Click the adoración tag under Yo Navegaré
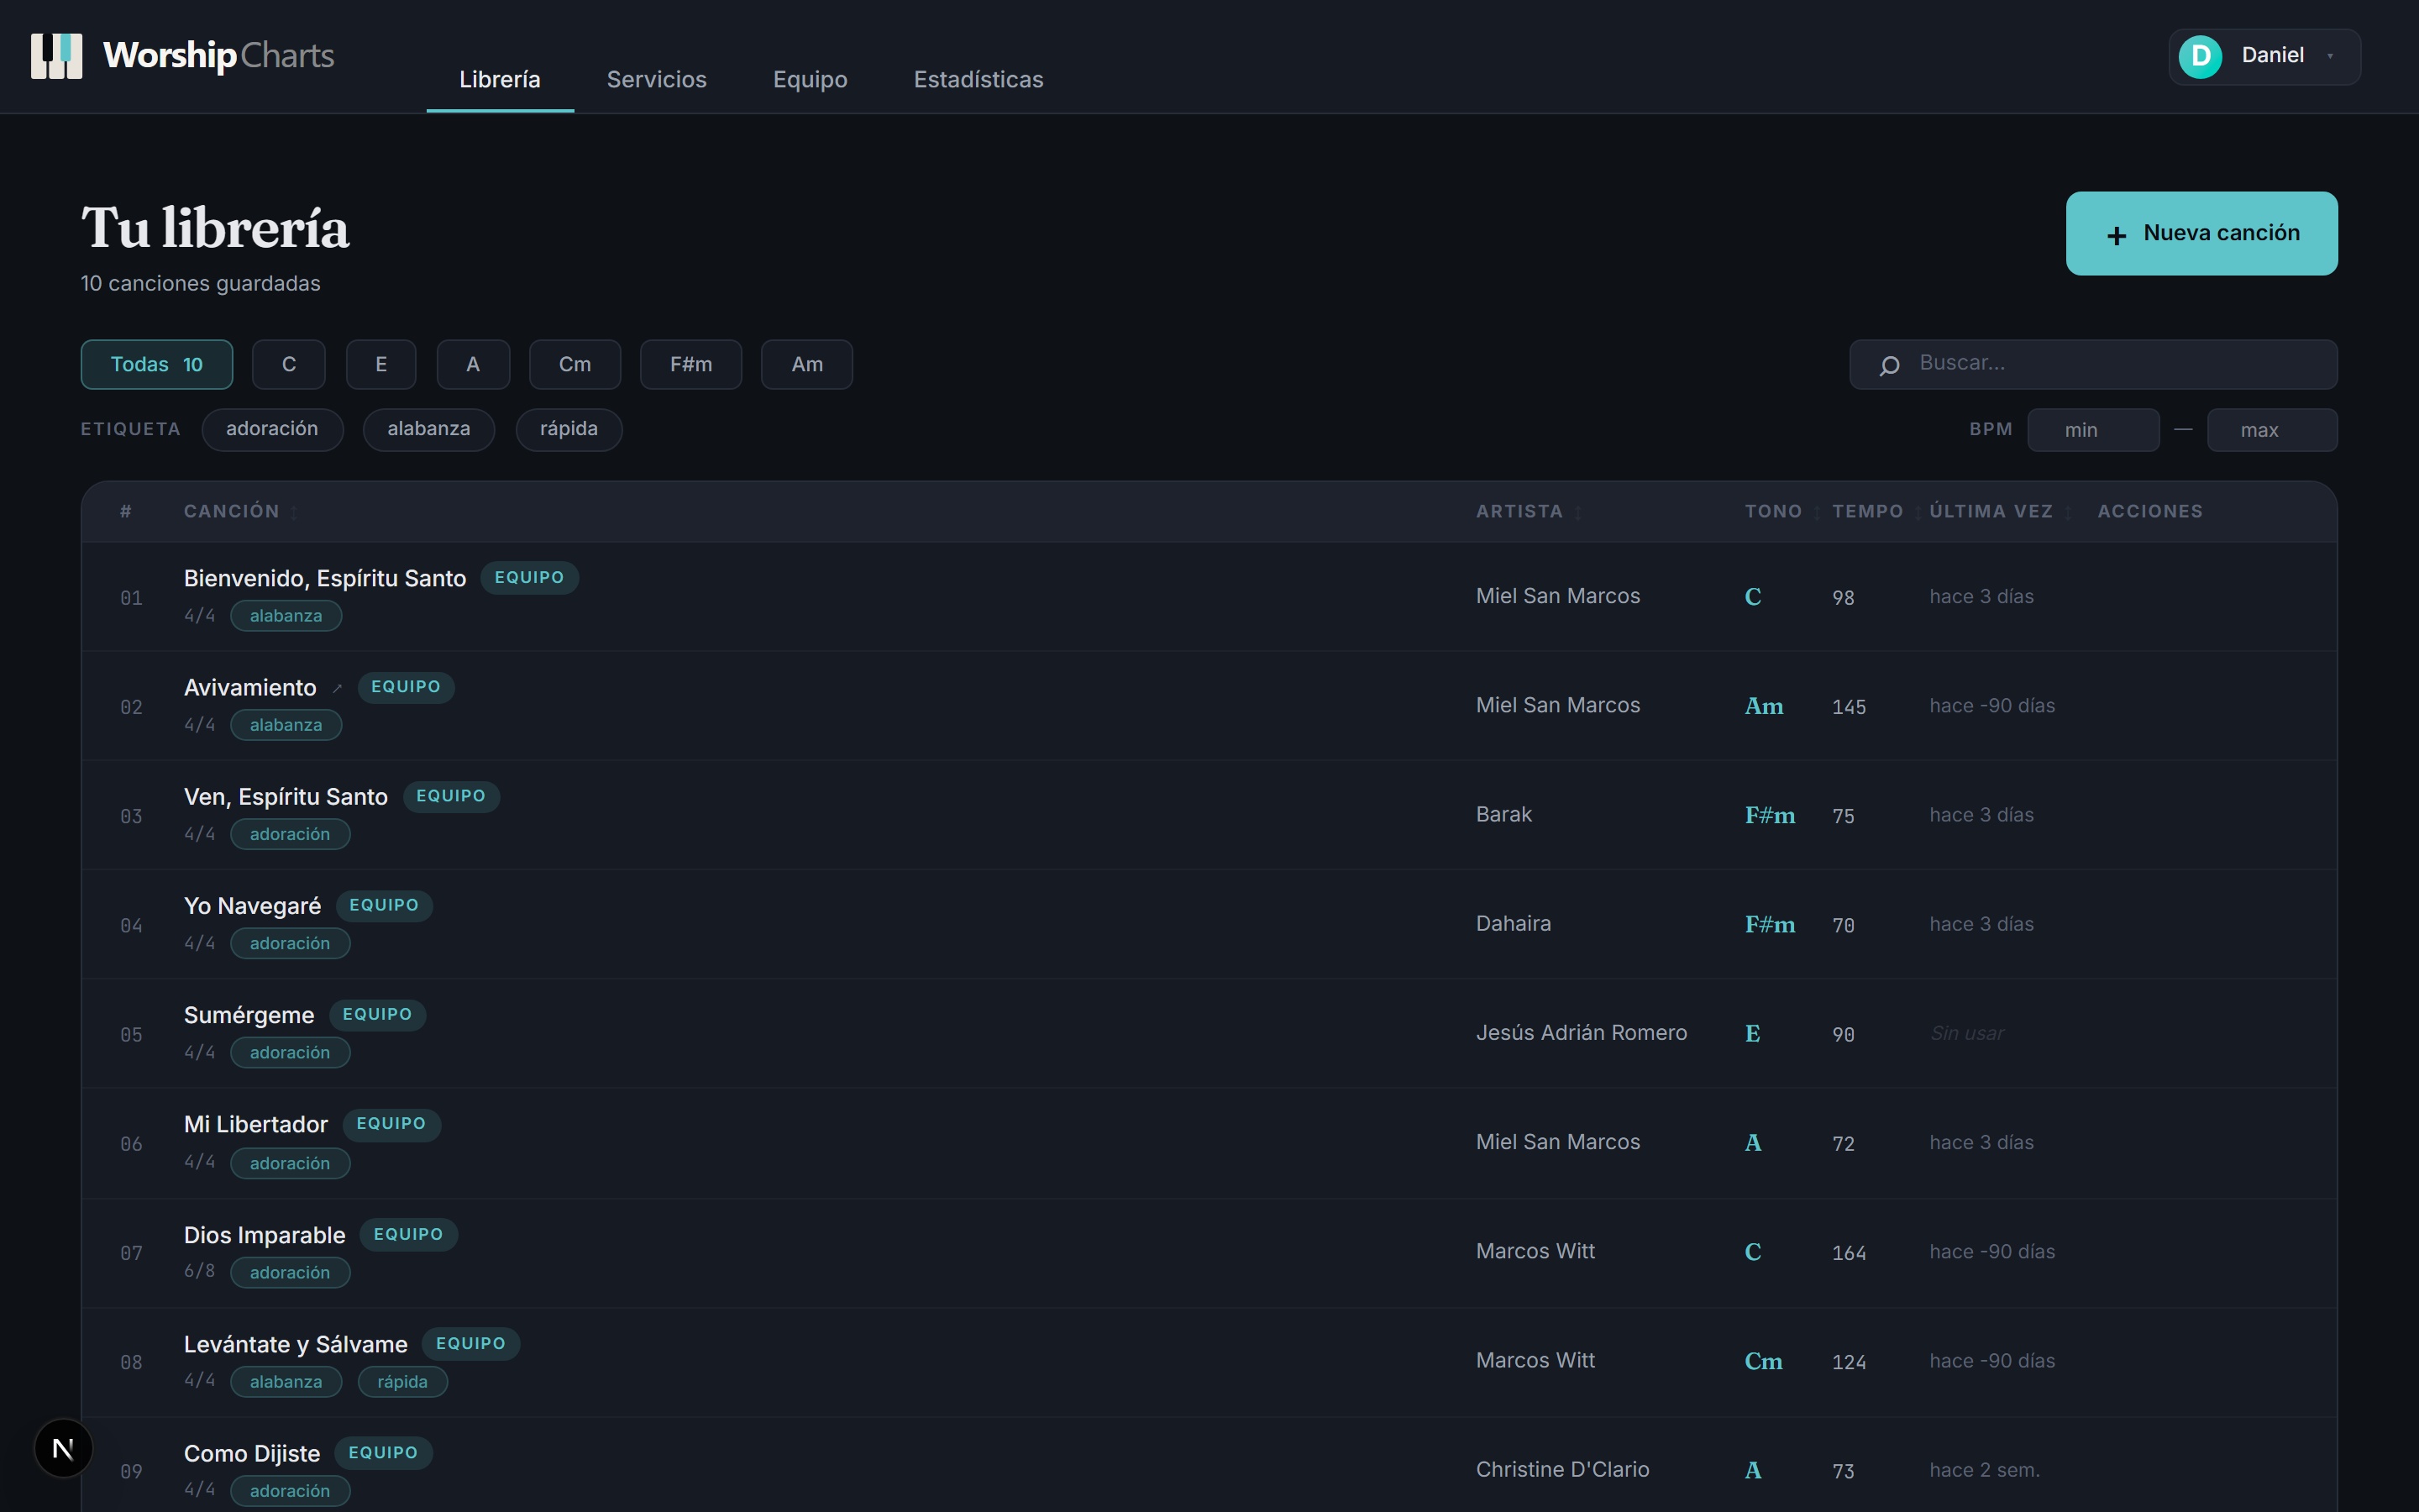2419x1512 pixels. click(x=290, y=943)
